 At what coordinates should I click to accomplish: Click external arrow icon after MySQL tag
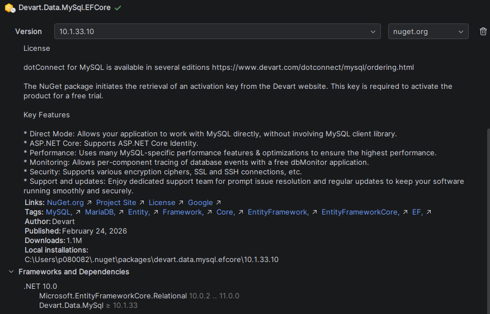point(78,212)
